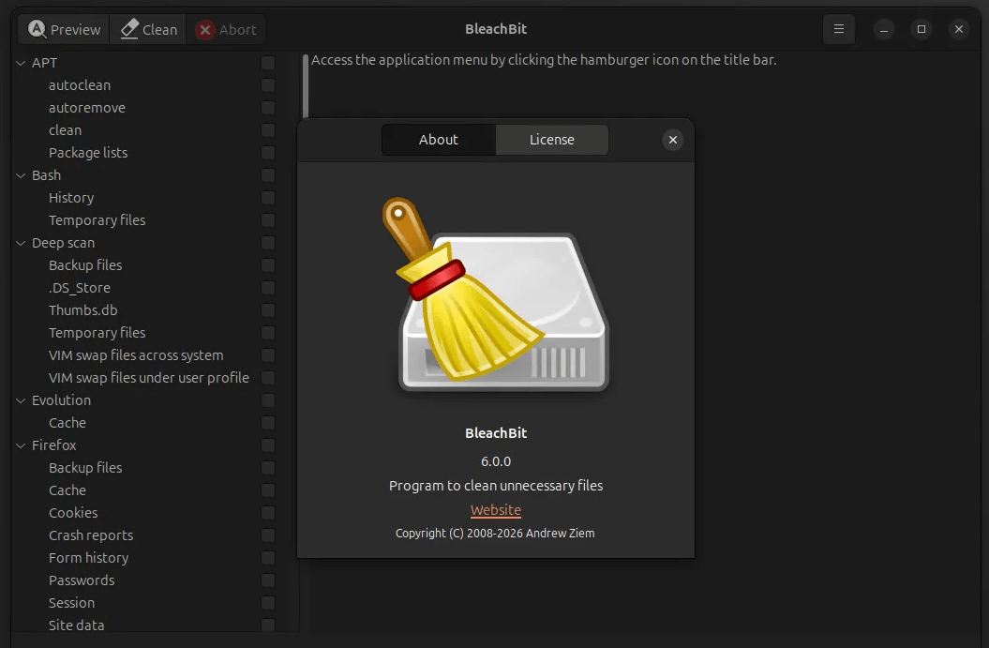989x648 pixels.
Task: Click the red Abort icon
Action: pyautogui.click(x=204, y=30)
